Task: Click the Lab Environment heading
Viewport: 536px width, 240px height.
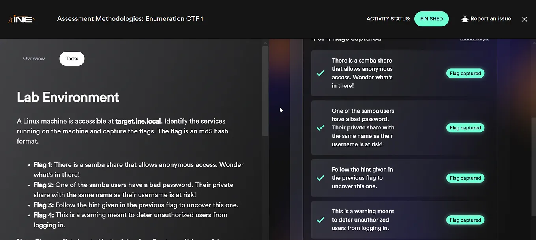Action: pos(67,97)
